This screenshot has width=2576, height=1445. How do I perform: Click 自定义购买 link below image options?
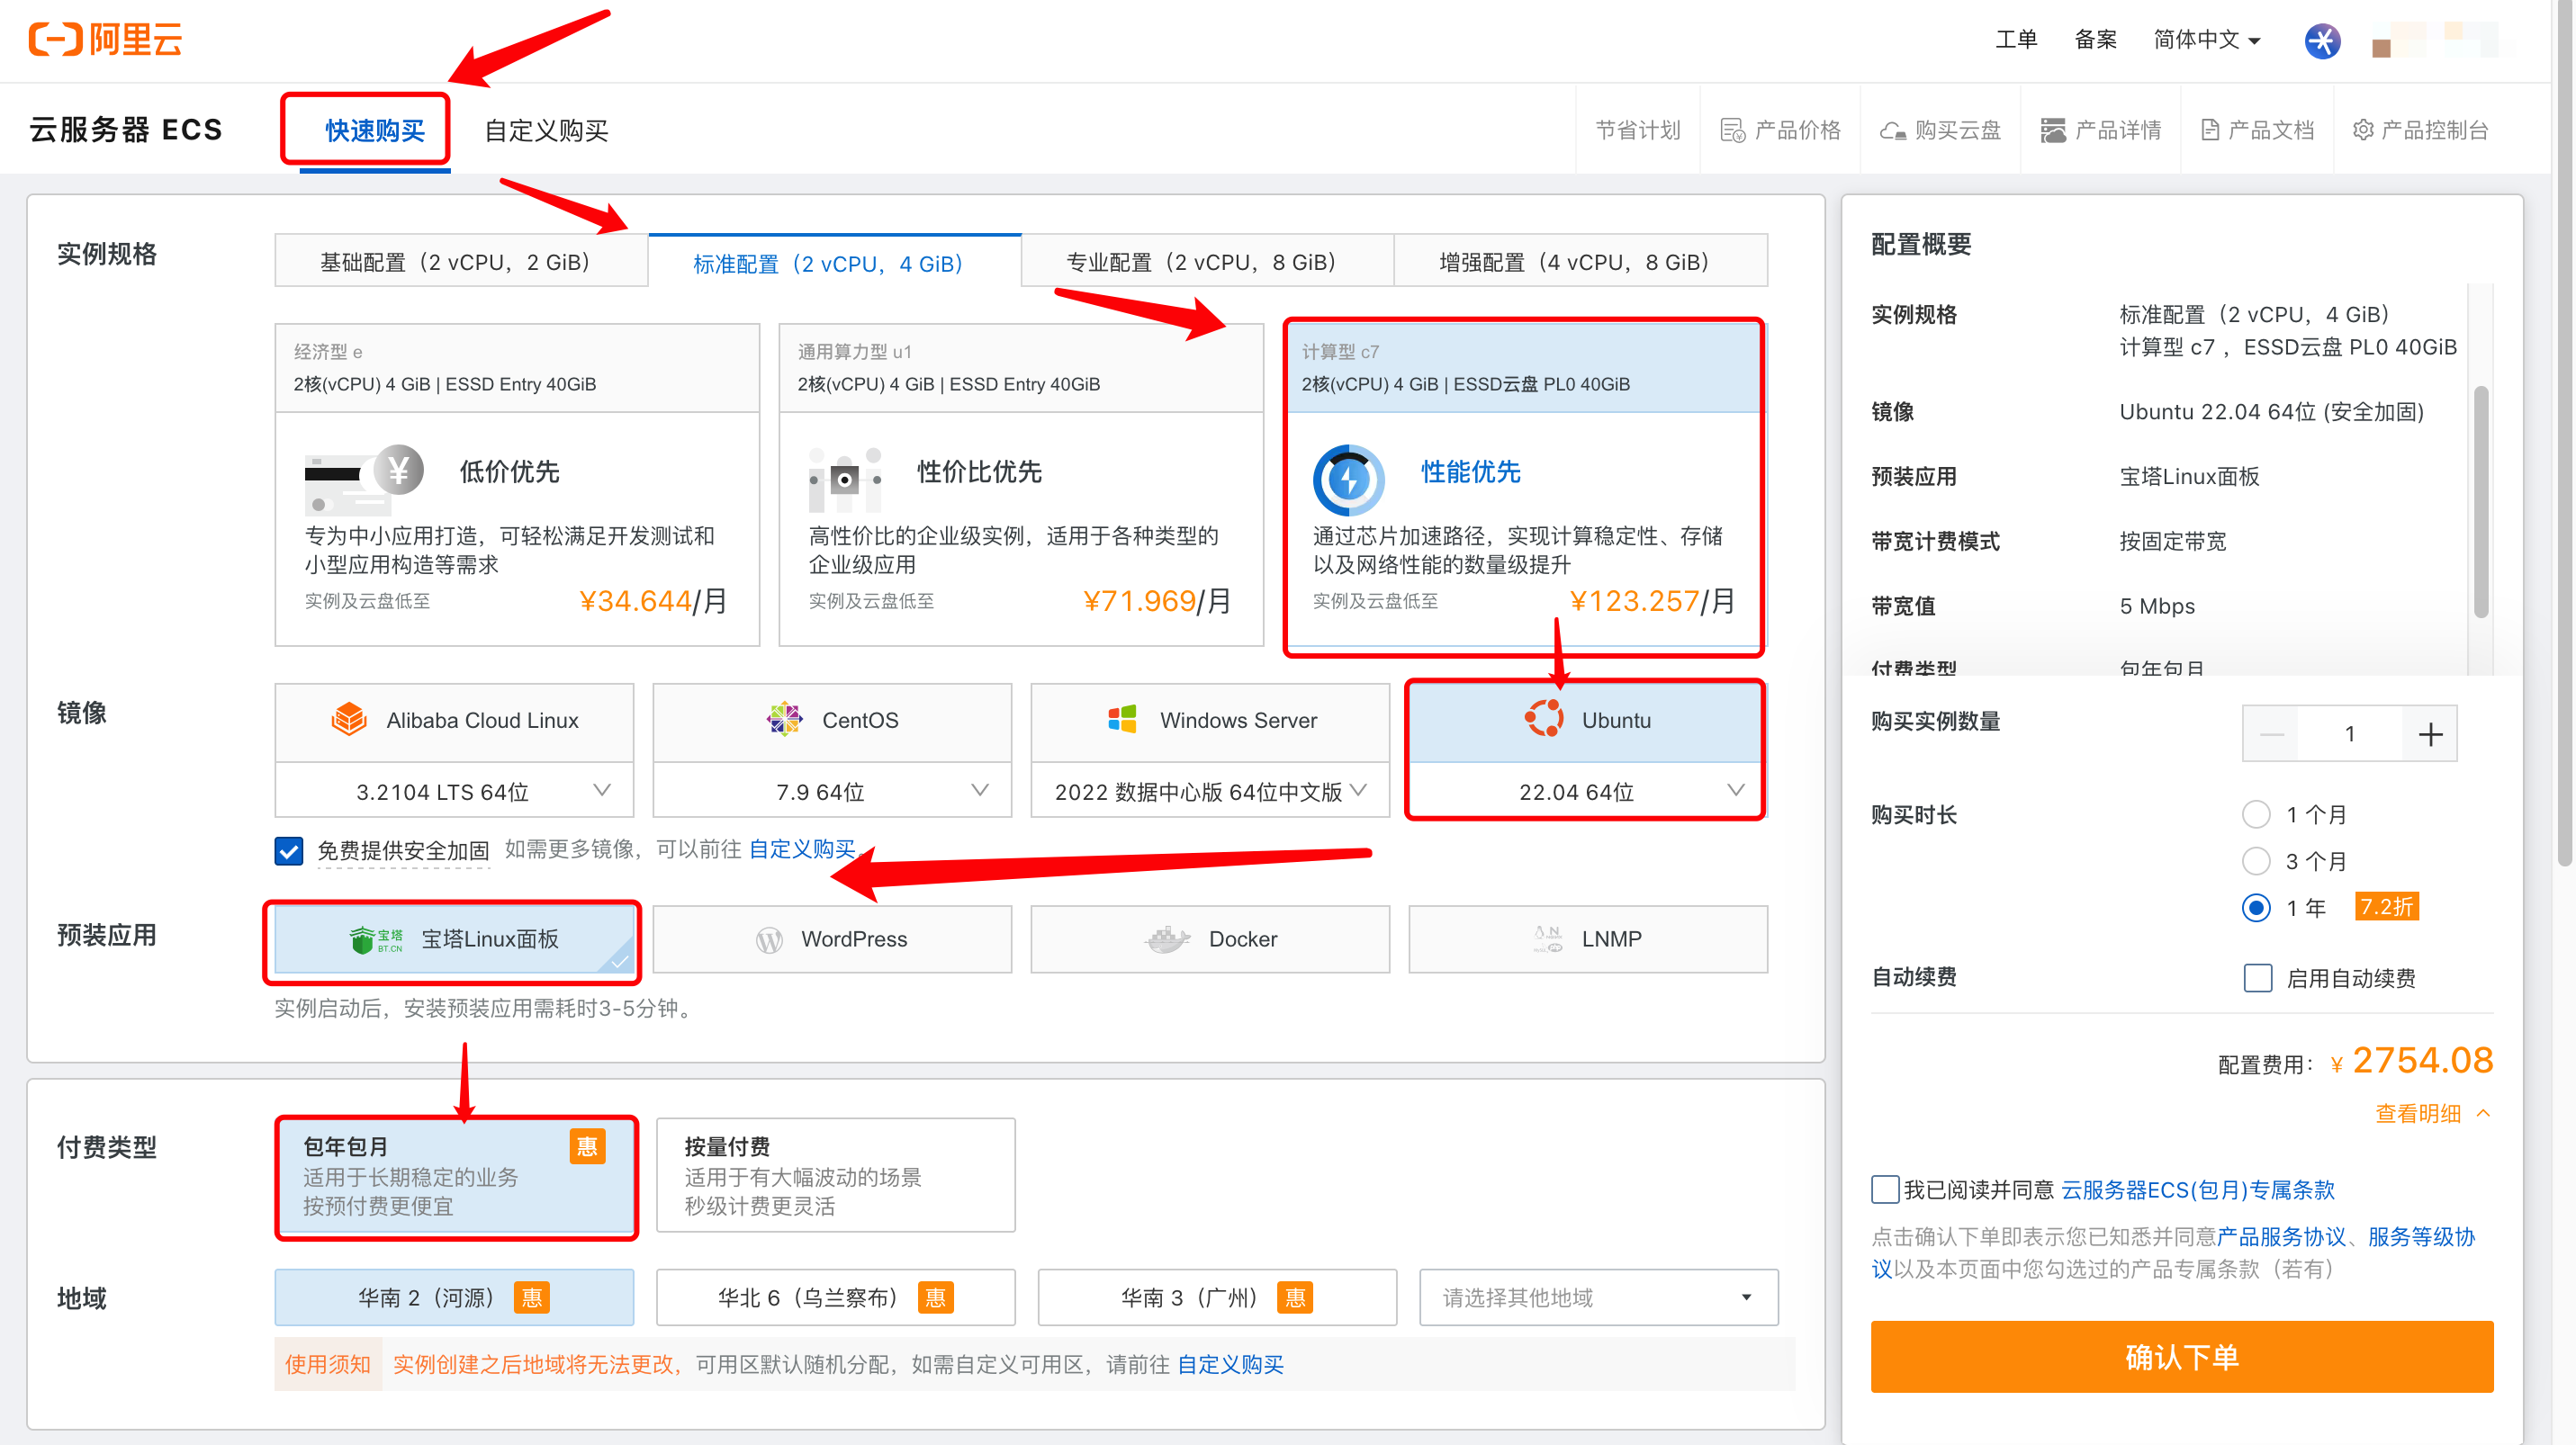(x=802, y=849)
